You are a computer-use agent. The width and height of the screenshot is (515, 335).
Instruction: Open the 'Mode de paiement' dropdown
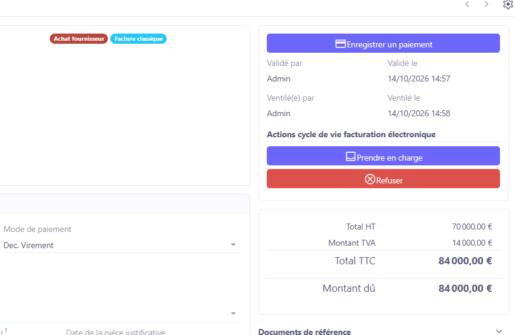[x=233, y=245]
